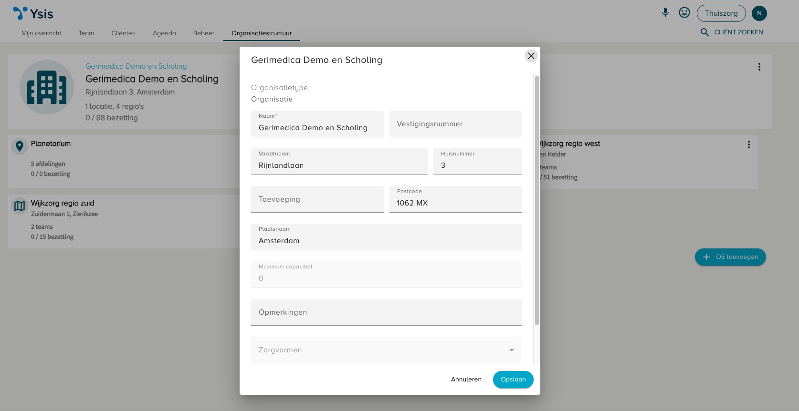Viewport: 799px width, 411px height.
Task: Click the microphone icon in header
Action: tap(665, 13)
